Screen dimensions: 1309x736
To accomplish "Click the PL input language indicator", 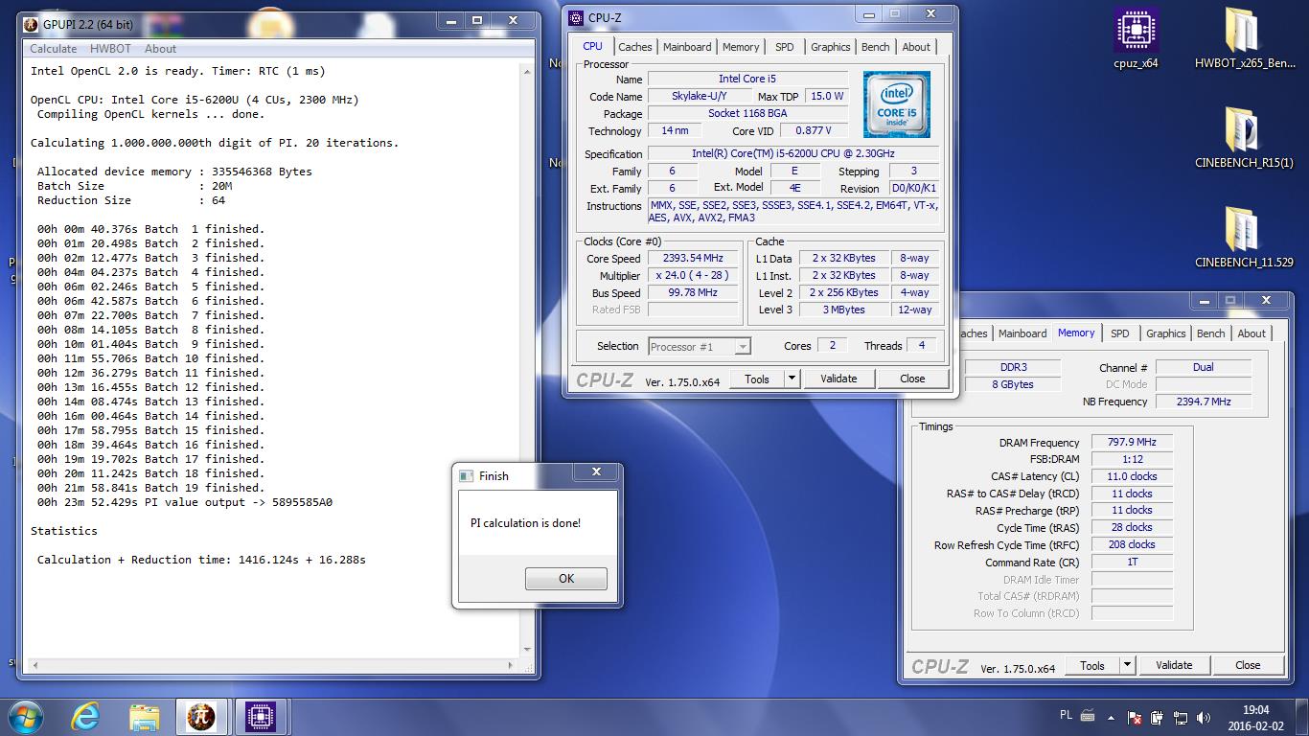I will [x=1067, y=715].
